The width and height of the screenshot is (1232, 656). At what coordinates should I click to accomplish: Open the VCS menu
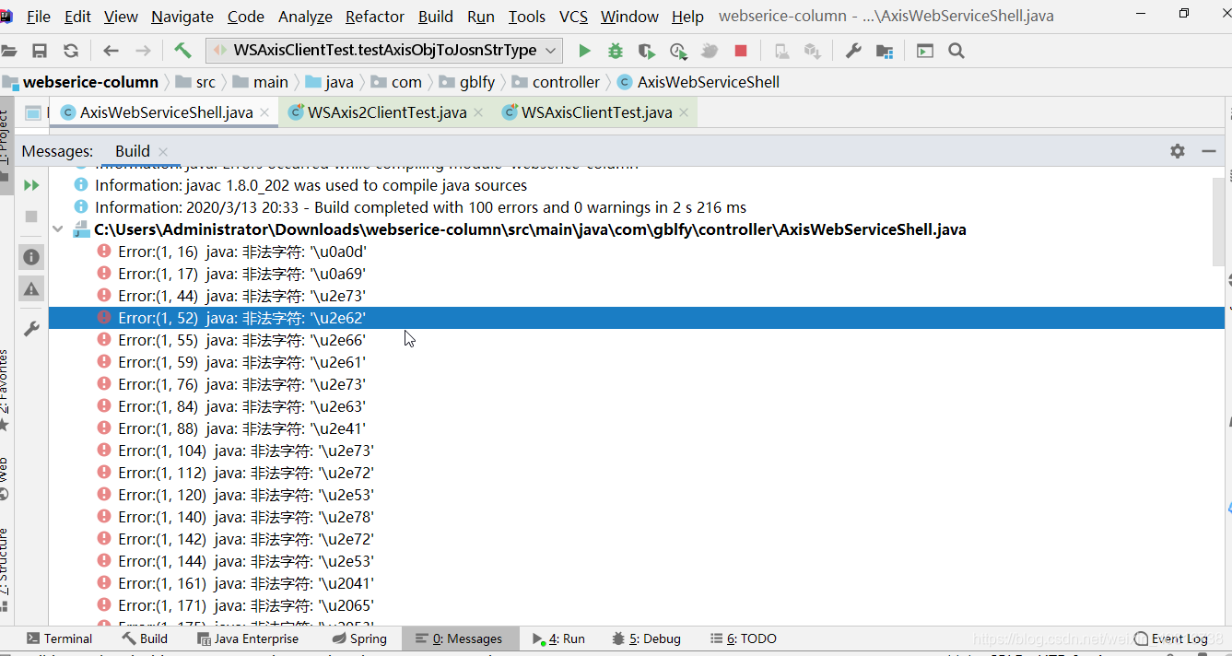tap(574, 17)
